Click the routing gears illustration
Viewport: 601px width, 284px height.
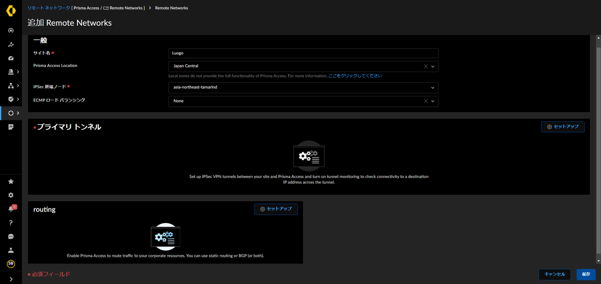tap(165, 237)
